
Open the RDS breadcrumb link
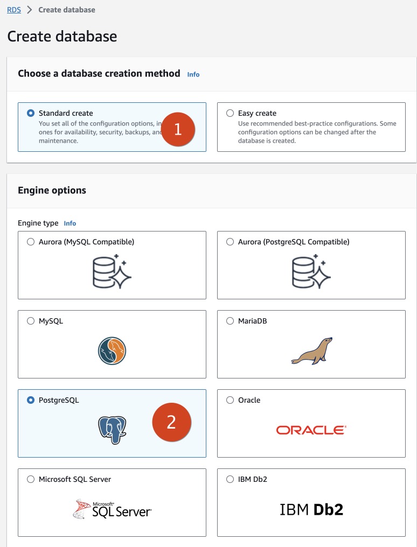point(13,9)
